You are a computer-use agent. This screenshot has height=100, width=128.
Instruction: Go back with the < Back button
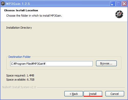click(x=74, y=94)
